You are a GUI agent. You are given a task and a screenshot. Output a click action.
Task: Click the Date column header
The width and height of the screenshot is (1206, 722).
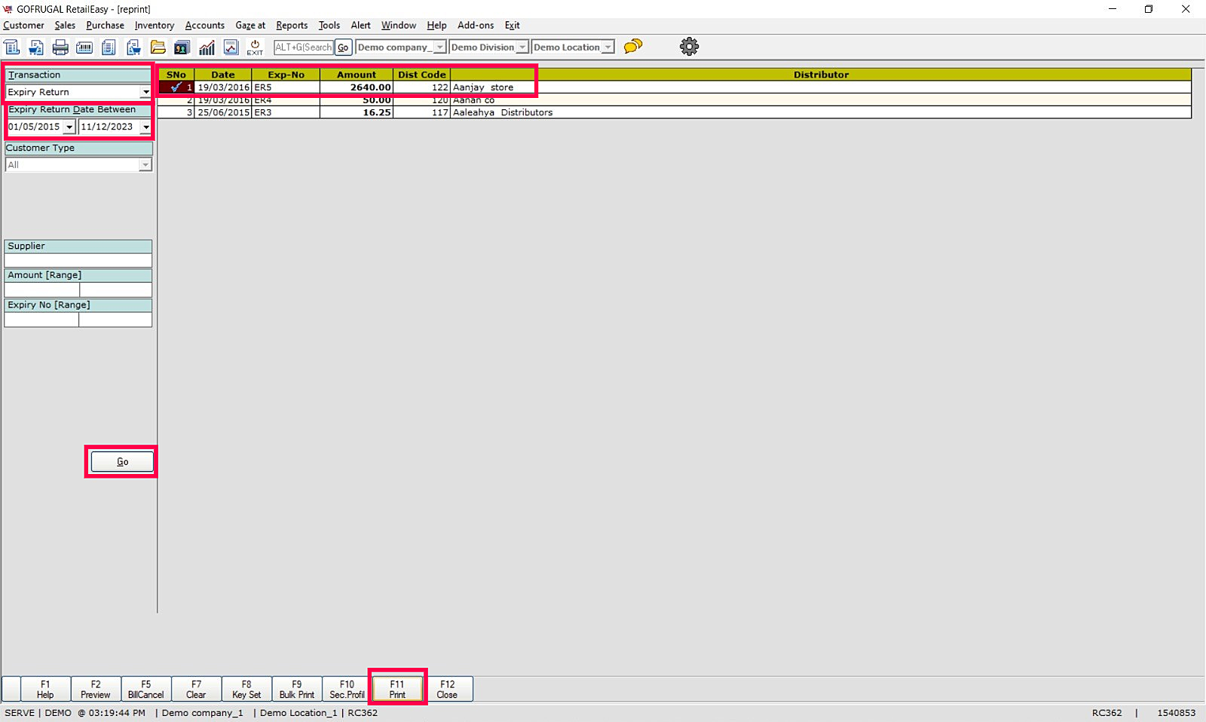[223, 75]
